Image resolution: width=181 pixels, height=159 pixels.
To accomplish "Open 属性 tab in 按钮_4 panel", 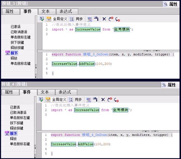I will pos(10,92).
